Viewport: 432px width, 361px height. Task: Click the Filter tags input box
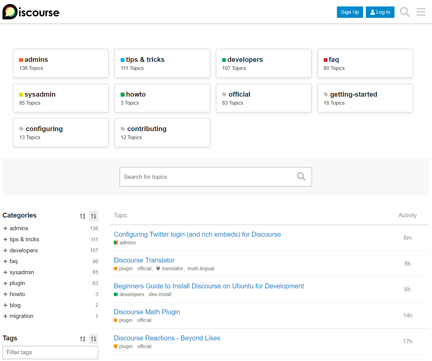50,352
